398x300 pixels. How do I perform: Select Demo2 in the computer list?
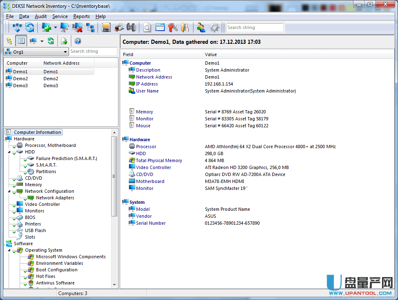point(20,79)
